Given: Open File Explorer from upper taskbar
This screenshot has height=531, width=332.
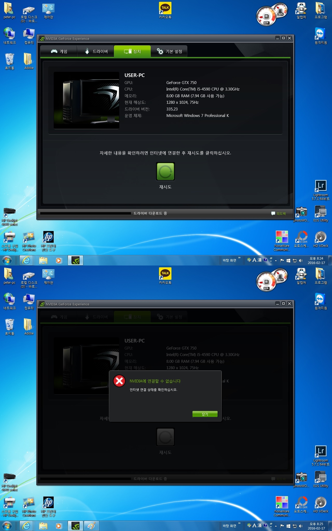Looking at the screenshot, I should 43,260.
